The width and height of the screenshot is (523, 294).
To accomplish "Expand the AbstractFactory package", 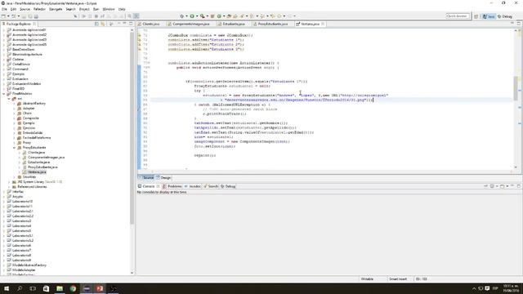I will pos(15,104).
